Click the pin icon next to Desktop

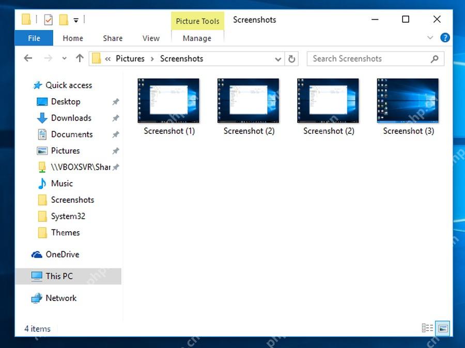(116, 102)
